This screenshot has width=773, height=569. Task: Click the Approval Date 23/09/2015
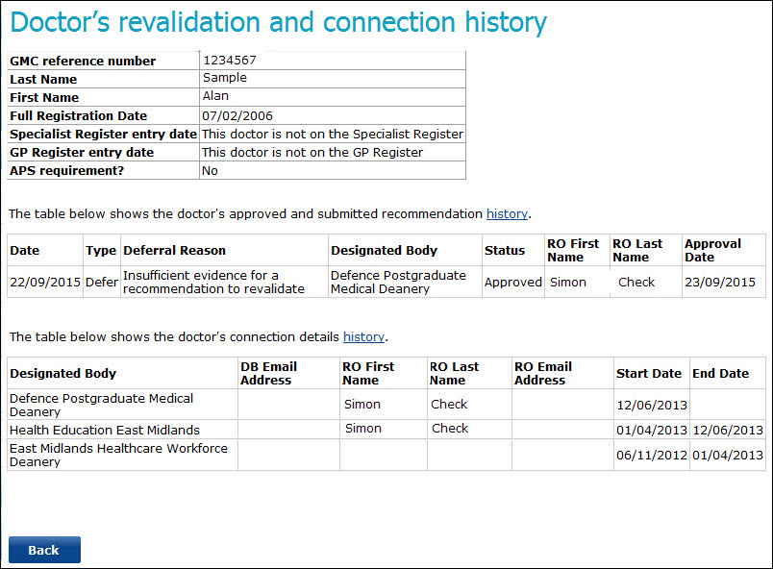[720, 283]
